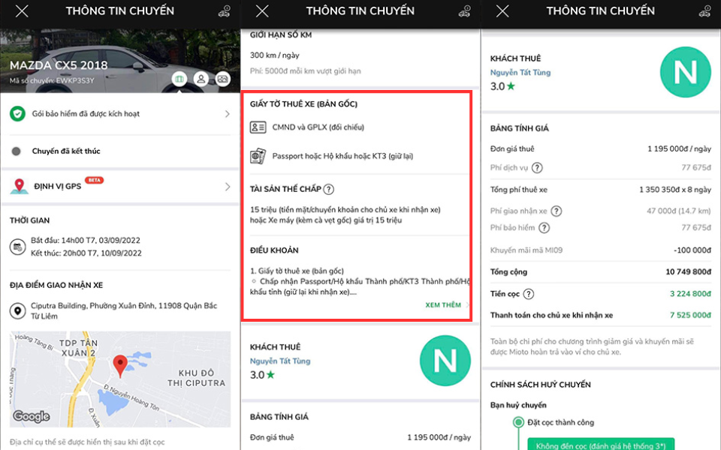Tap the trip code 'Mã số chuyến: EWKP3S3Y'
Viewport: 721px width, 450px height.
coord(52,80)
